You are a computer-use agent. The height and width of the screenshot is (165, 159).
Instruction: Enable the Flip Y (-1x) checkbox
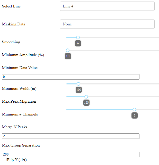(5, 160)
